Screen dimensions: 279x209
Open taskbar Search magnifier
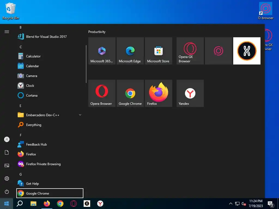tap(20, 204)
